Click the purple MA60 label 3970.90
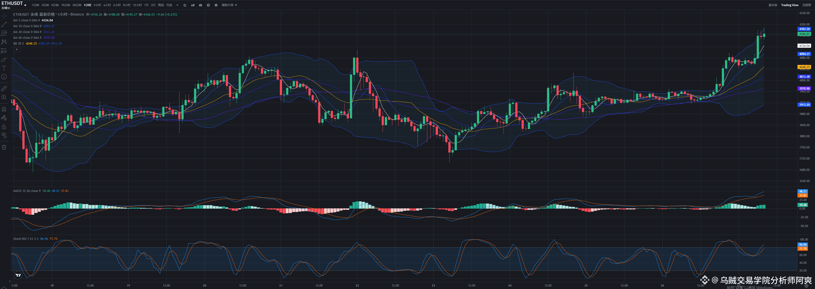Screen dimensions: 815x289 tap(804, 89)
